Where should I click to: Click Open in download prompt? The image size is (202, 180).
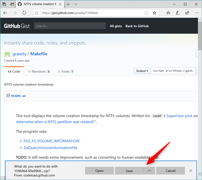(x=99, y=171)
